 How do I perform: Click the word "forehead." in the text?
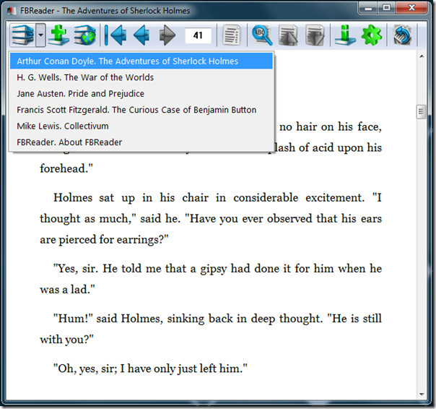[x=66, y=168]
